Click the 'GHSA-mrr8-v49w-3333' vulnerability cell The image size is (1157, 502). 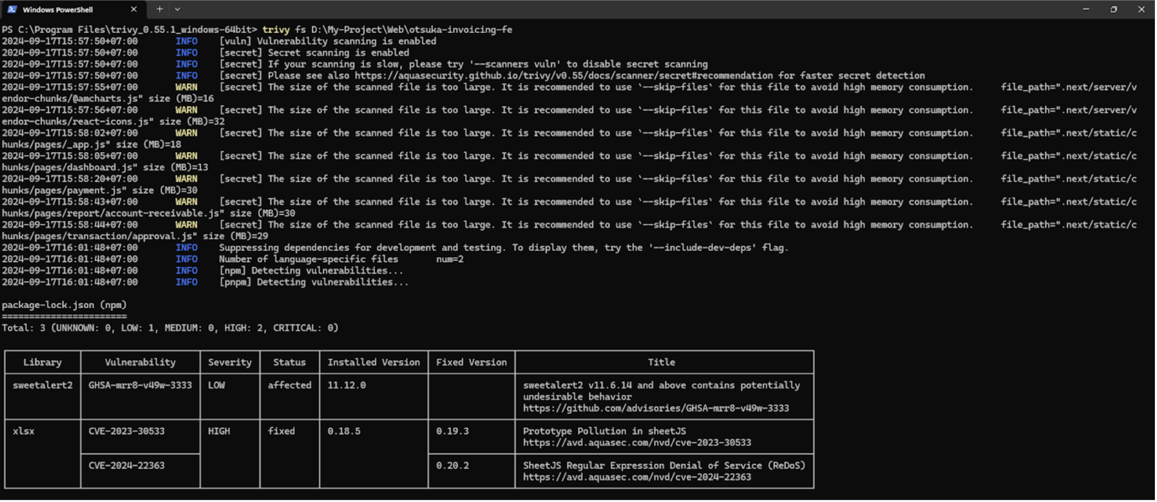click(x=140, y=386)
